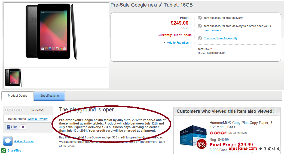Click the Write a Review link
284x154 pixels.
[x=38, y=119]
